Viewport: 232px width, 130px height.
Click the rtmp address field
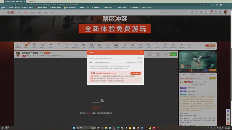116,58
